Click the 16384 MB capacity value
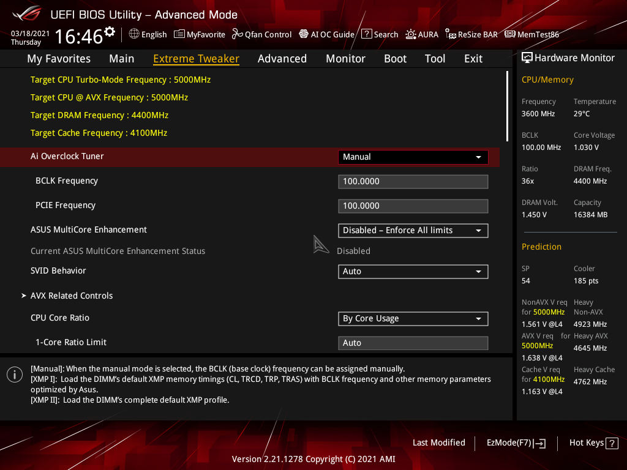This screenshot has width=627, height=470. tap(590, 215)
